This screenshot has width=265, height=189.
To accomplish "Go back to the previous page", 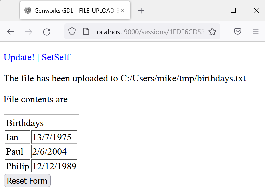I will tap(10, 32).
